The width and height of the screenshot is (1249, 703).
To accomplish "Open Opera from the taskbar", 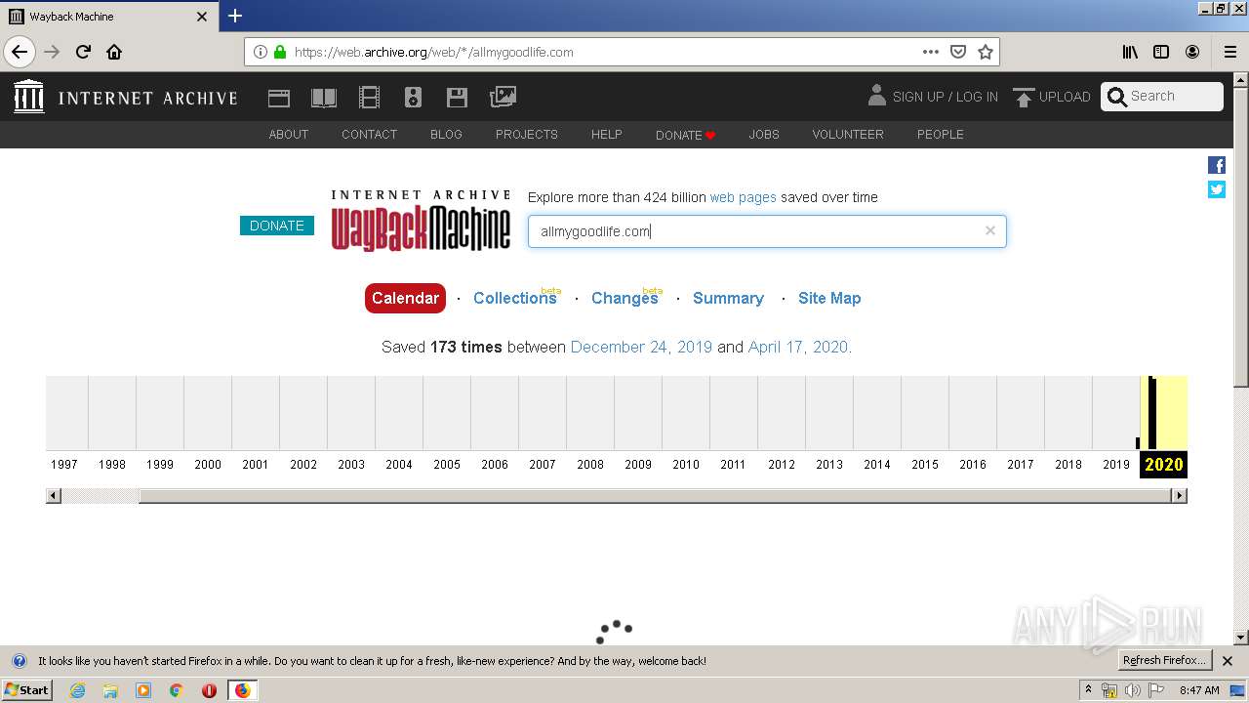I will point(209,690).
